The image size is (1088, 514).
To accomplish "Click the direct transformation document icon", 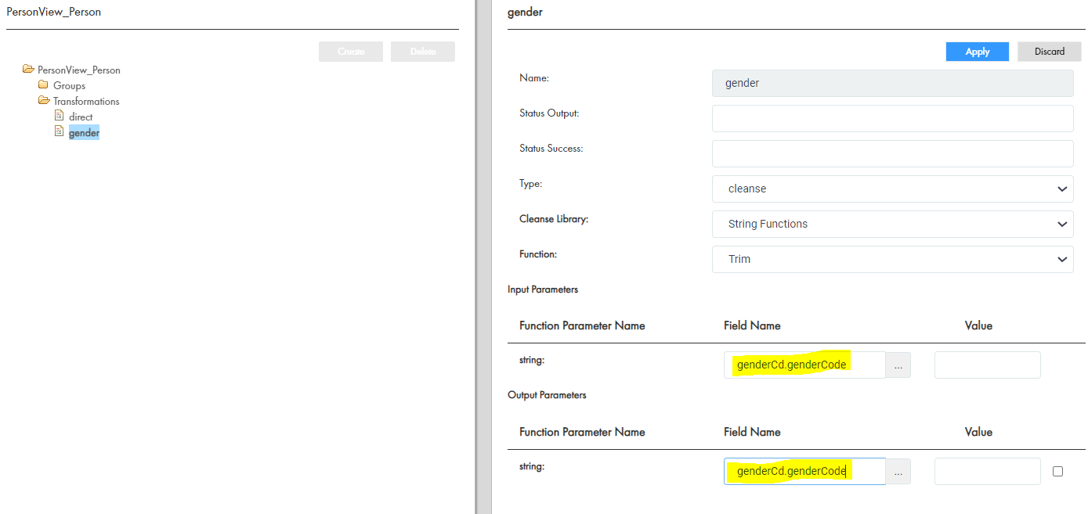I will click(59, 116).
